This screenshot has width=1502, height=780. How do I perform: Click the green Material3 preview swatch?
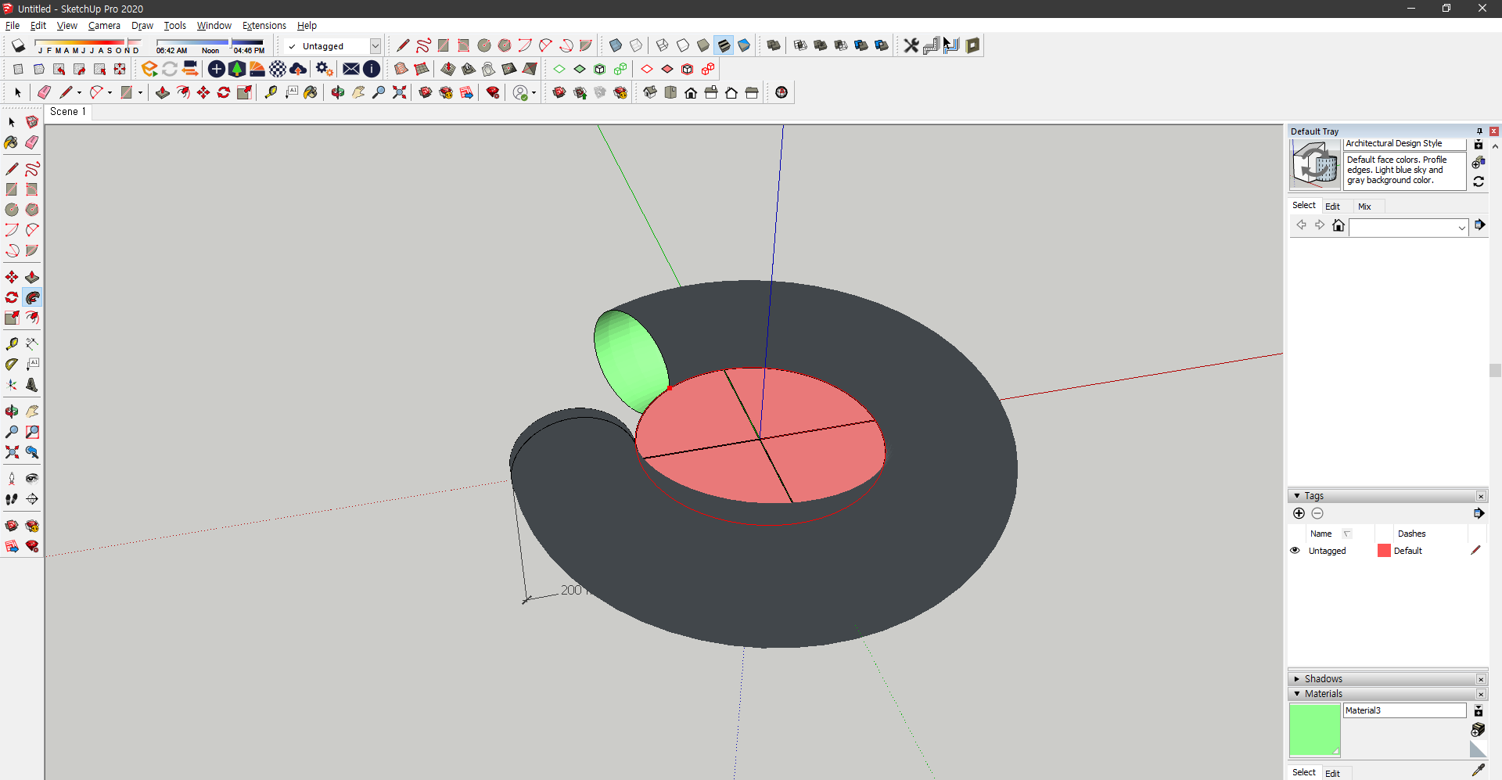point(1315,730)
